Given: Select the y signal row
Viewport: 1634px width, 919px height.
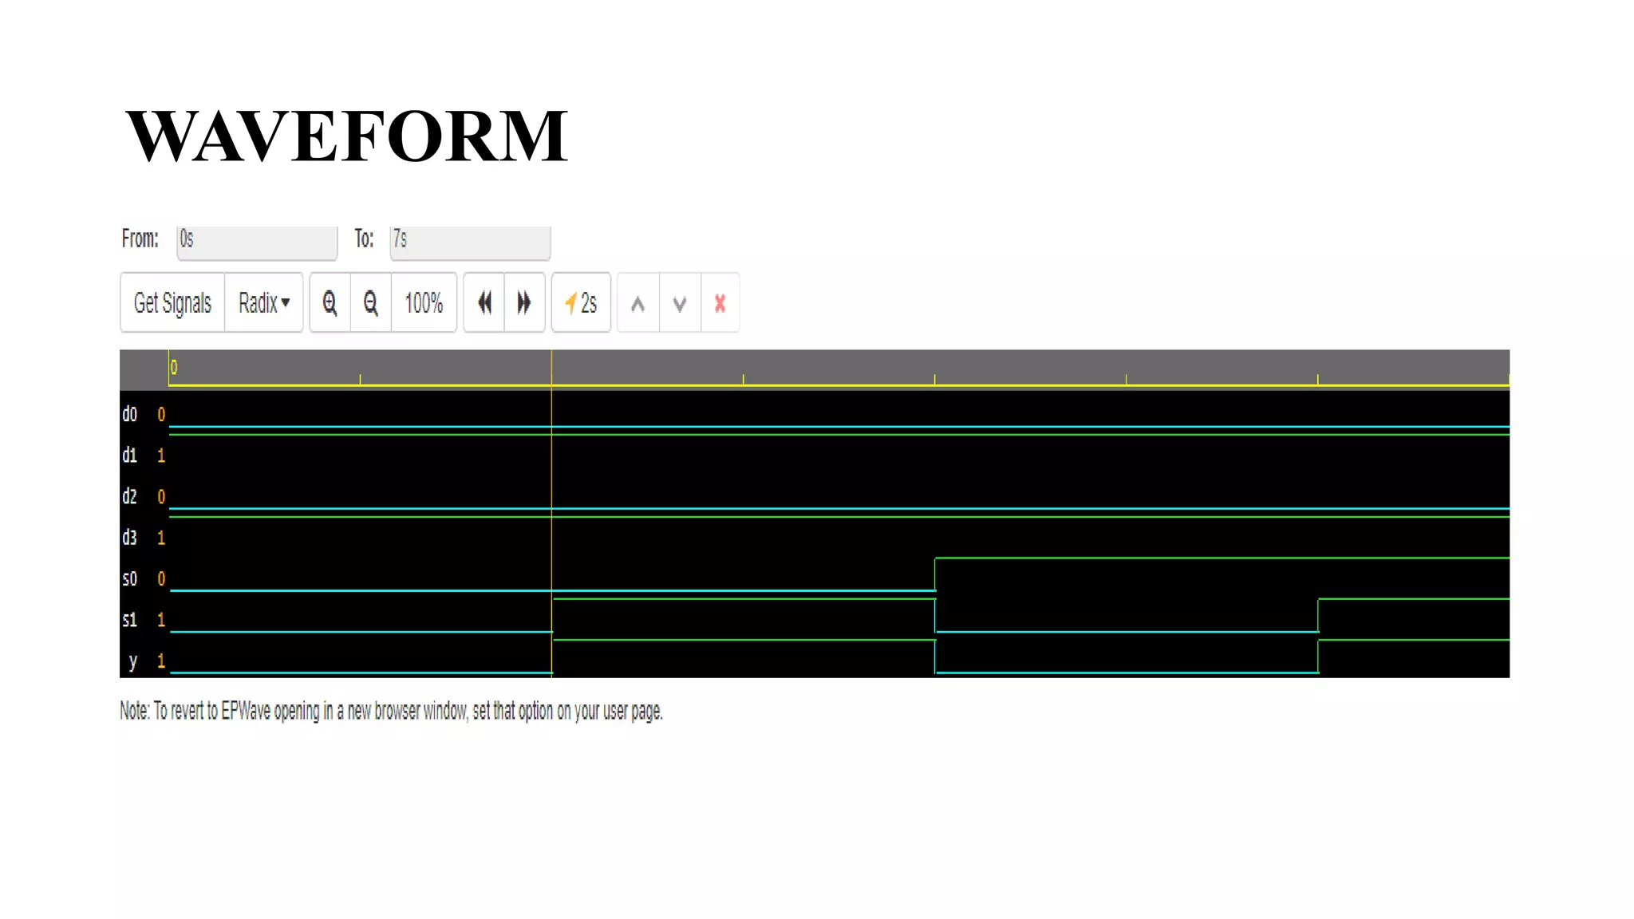Looking at the screenshot, I should tap(815, 661).
